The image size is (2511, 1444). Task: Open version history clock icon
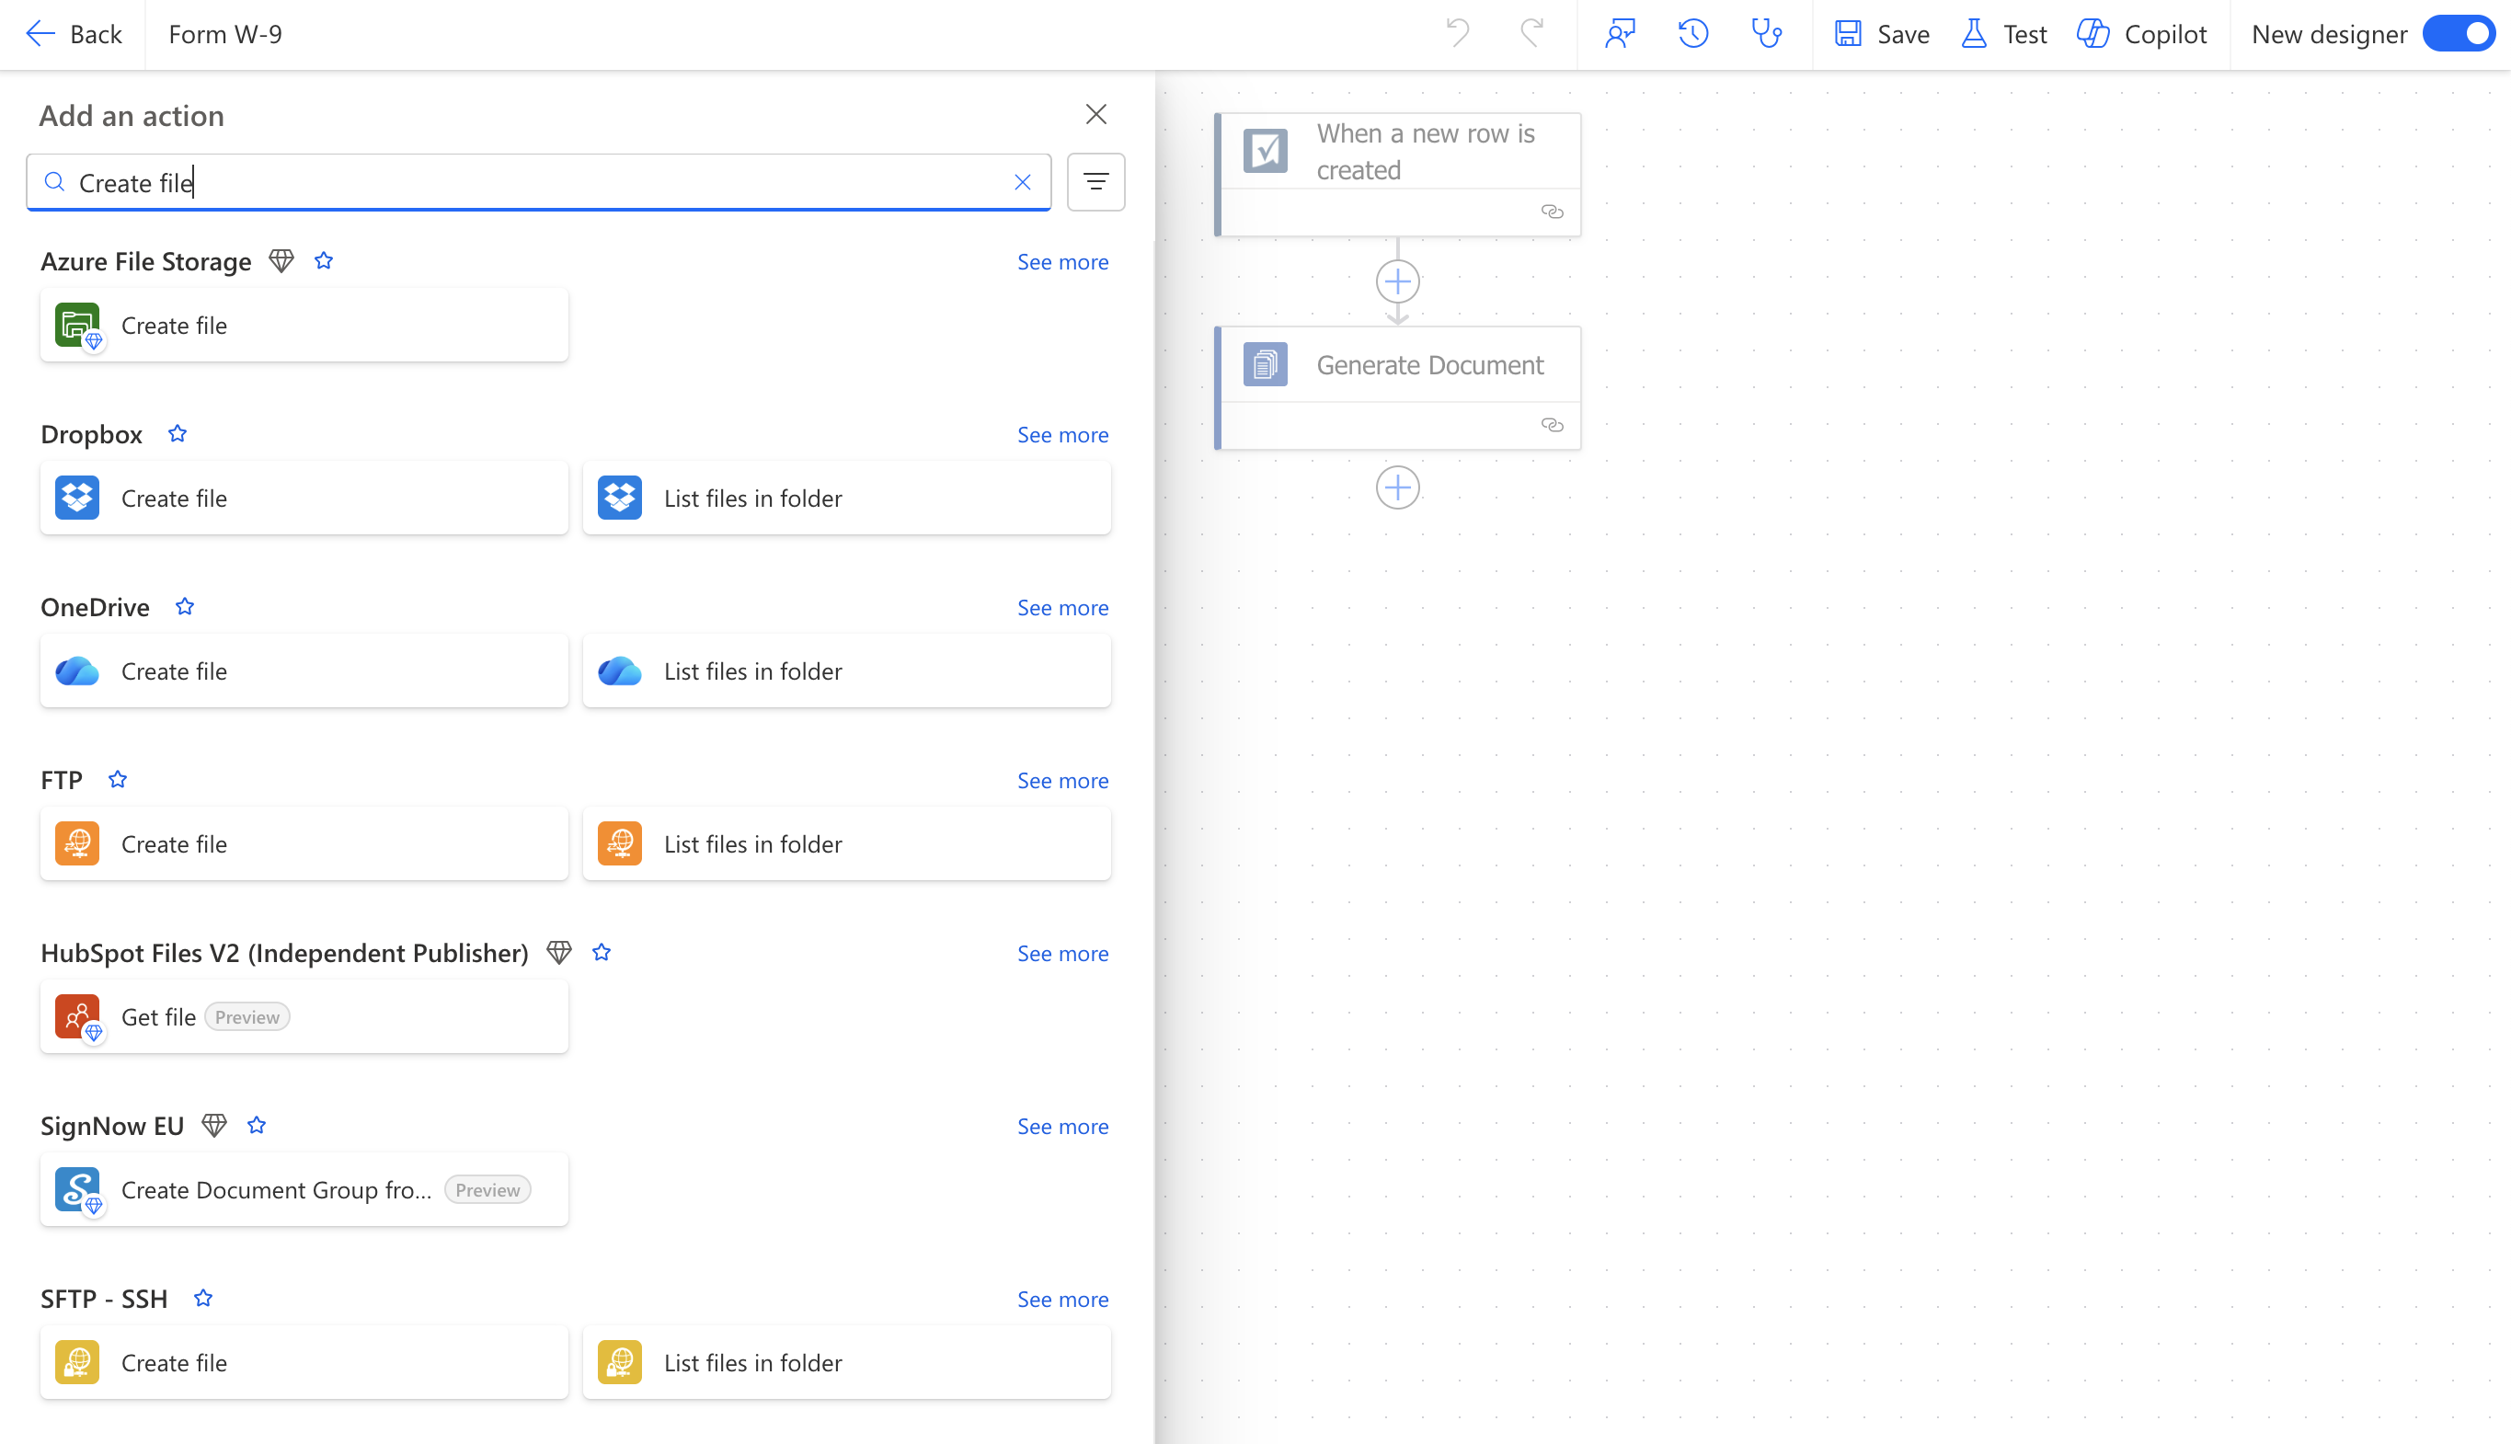[x=1692, y=34]
